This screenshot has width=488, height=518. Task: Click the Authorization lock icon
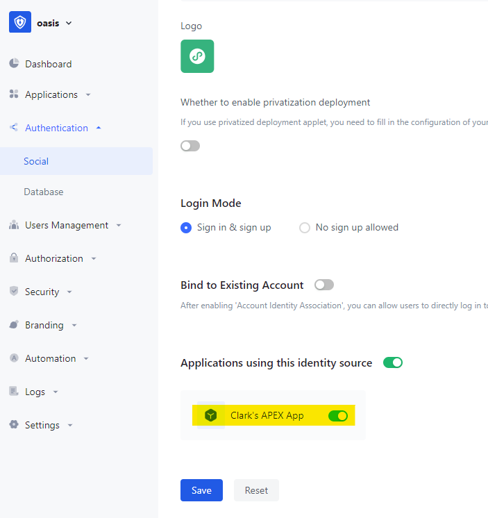pos(14,258)
